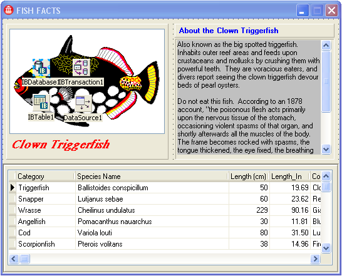
Task: Select the Wrasse category cell
Action: pos(46,210)
